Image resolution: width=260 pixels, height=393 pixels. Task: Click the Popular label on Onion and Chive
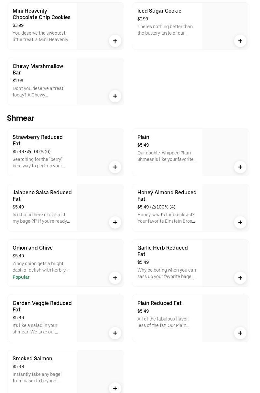tap(21, 277)
